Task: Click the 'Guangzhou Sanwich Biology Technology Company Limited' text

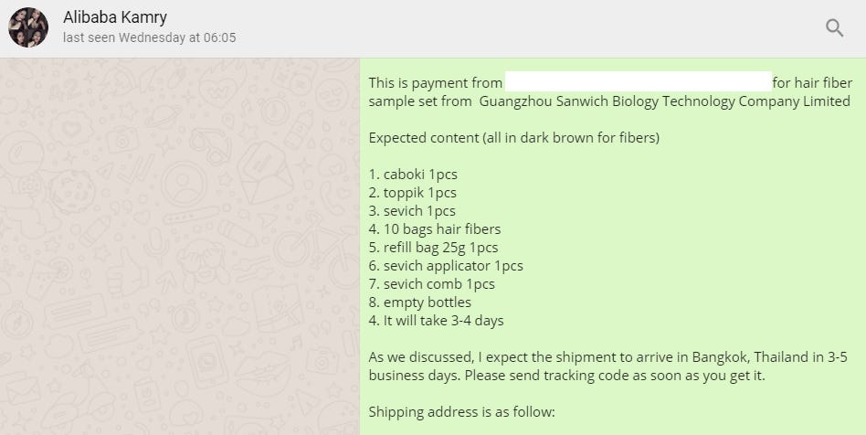Action: 664,101
